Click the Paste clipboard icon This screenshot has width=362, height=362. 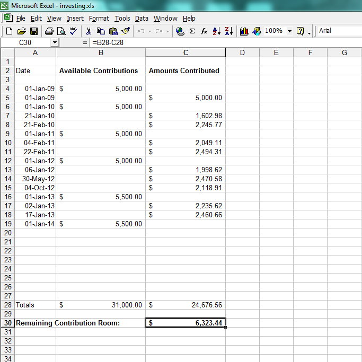click(113, 31)
